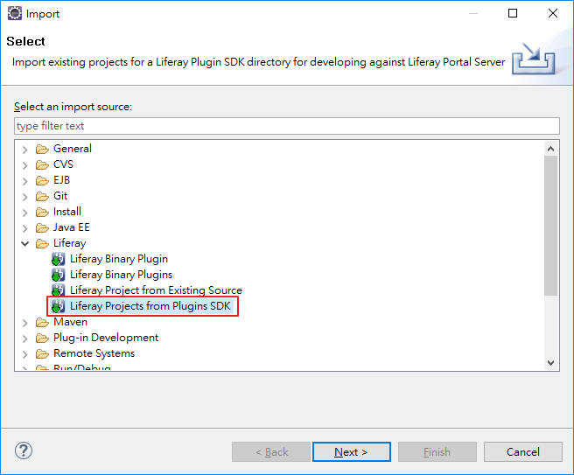
Task: Expand the Plug-in Development category
Action: [x=24, y=339]
